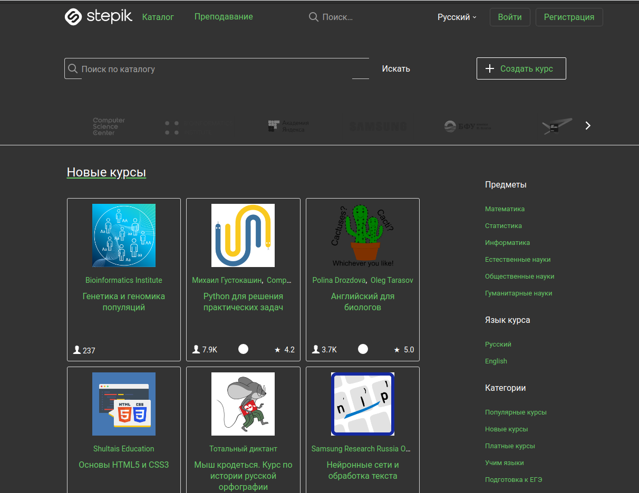Click the Computer Science Center partner logo
The image size is (639, 493).
tap(109, 126)
